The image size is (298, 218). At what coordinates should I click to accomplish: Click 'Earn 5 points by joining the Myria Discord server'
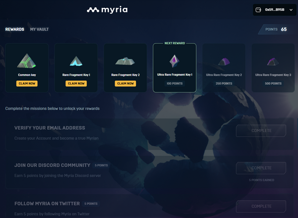coord(58,175)
